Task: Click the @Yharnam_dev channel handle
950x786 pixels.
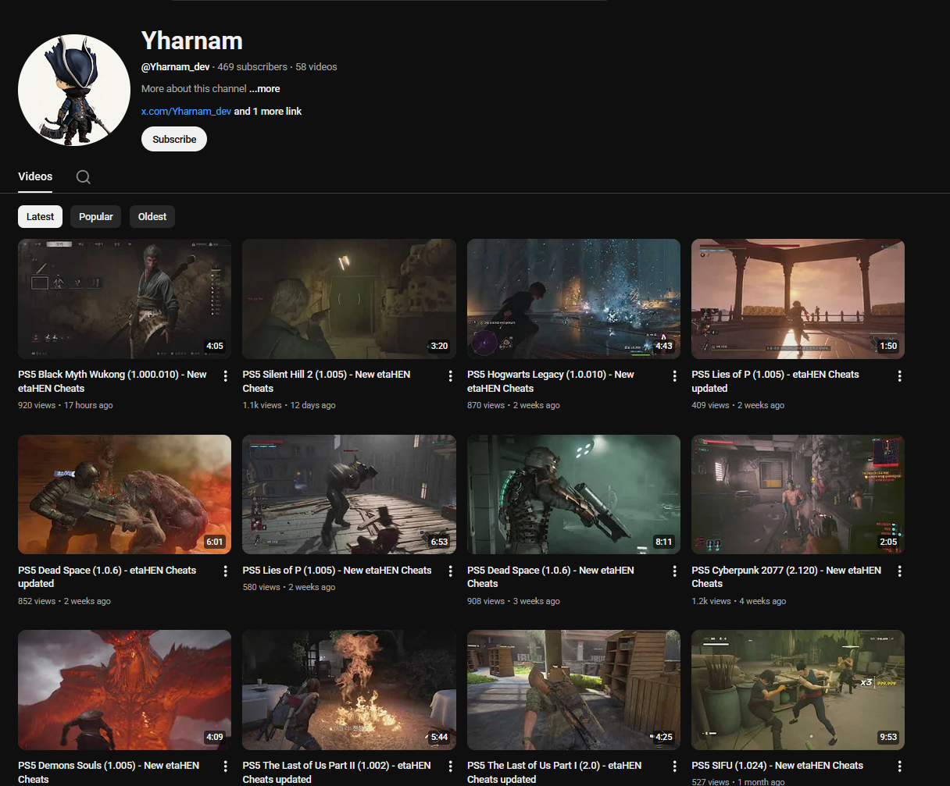Action: [176, 67]
